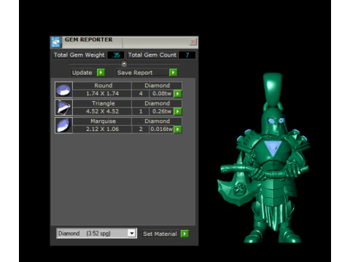Click quantity 4 in the Round row

(x=141, y=94)
